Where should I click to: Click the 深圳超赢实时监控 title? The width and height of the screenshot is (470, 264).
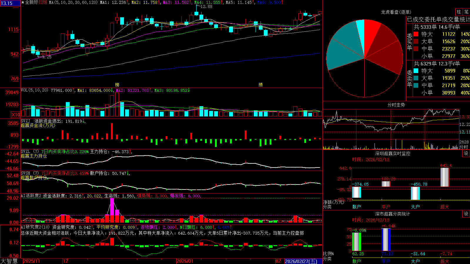392,153
